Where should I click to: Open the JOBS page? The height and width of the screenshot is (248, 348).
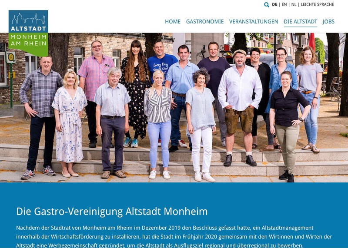(328, 21)
